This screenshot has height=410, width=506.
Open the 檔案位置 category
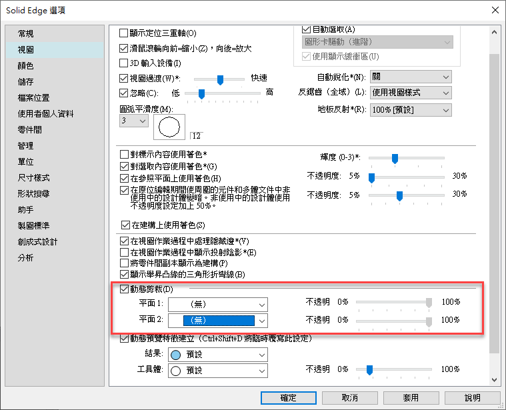click(x=33, y=98)
